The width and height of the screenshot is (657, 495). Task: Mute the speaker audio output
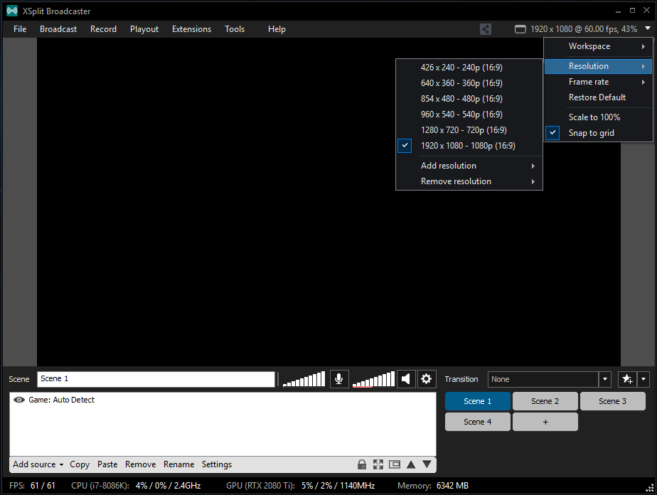pyautogui.click(x=405, y=378)
